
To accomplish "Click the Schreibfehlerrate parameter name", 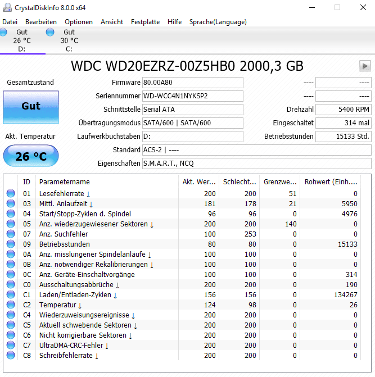I will (66, 355).
